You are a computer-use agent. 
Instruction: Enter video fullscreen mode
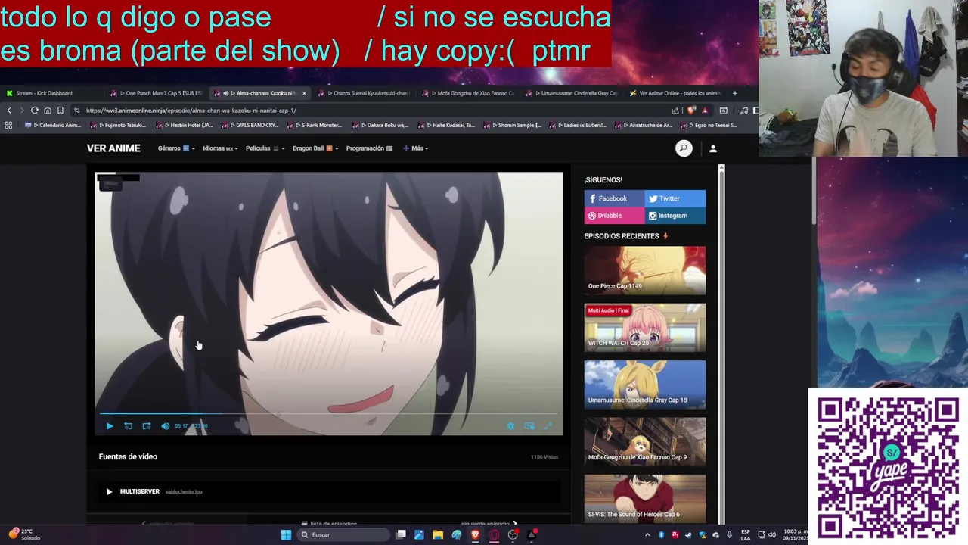548,426
